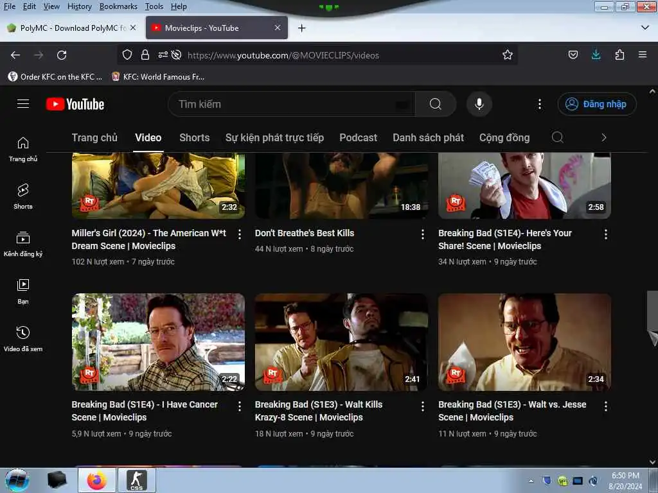Open options for Miller's Girl video
The height and width of the screenshot is (493, 658).
tap(240, 234)
